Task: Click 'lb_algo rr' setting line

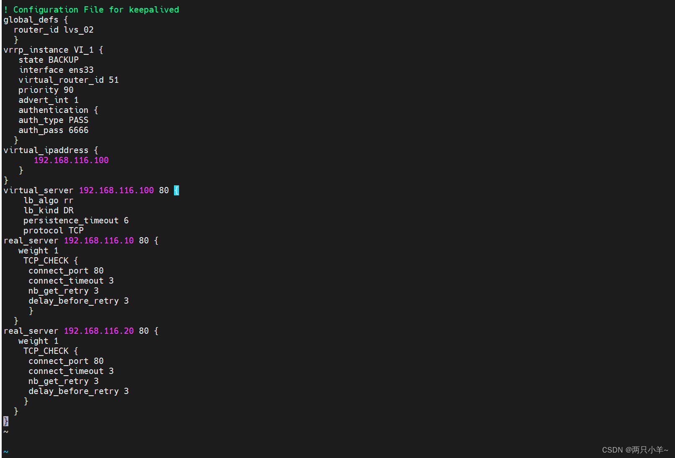Action: point(48,200)
